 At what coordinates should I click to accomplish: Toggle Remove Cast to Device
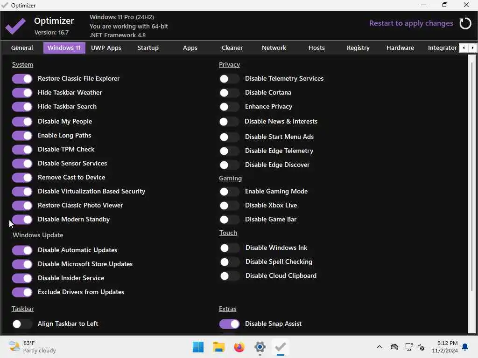(22, 178)
